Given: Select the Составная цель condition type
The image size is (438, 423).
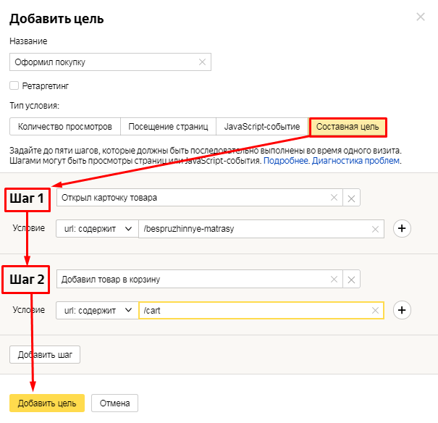Looking at the screenshot, I should [x=348, y=126].
